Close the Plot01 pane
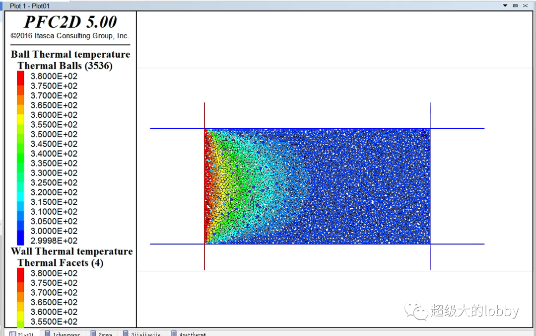This screenshot has width=536, height=336. point(526,5)
